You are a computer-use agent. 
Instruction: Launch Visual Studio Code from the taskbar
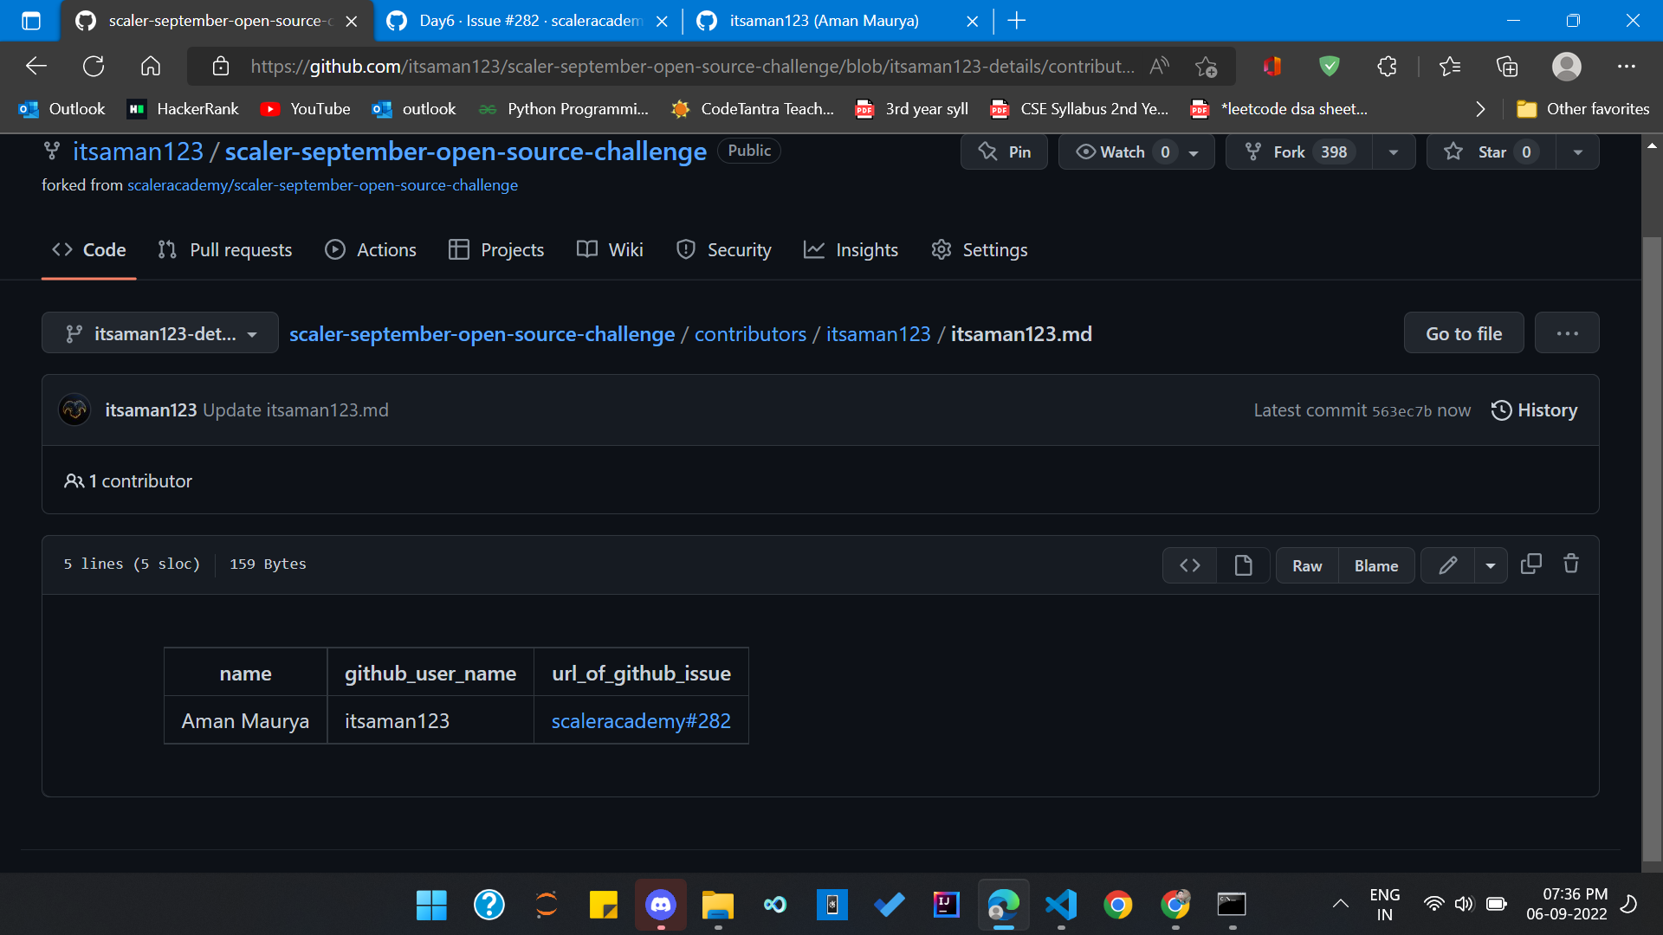click(1060, 905)
